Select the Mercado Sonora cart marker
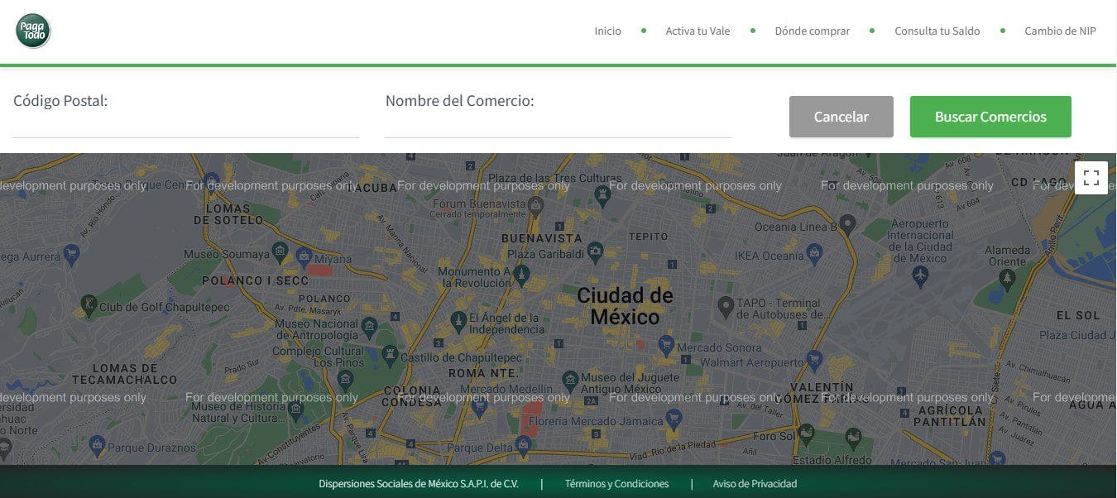This screenshot has height=498, width=1117. tap(667, 344)
